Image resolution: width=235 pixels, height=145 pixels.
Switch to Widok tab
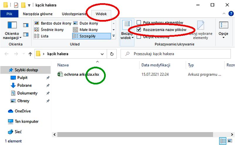(101, 14)
